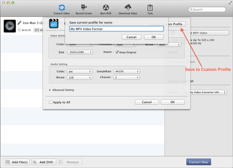Click the Iron Man 3 file name
The height and width of the screenshot is (168, 233).
tap(33, 23)
